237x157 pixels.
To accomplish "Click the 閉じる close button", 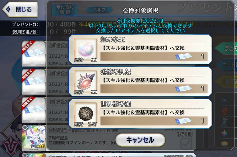I will coord(20,9).
